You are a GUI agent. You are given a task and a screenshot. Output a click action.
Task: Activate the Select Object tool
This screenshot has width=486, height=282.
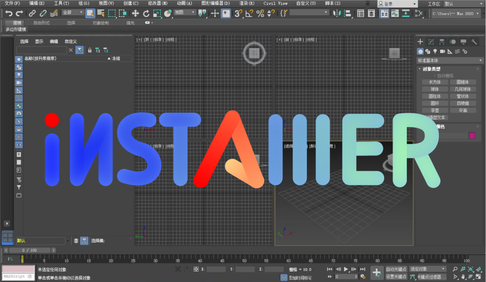90,14
